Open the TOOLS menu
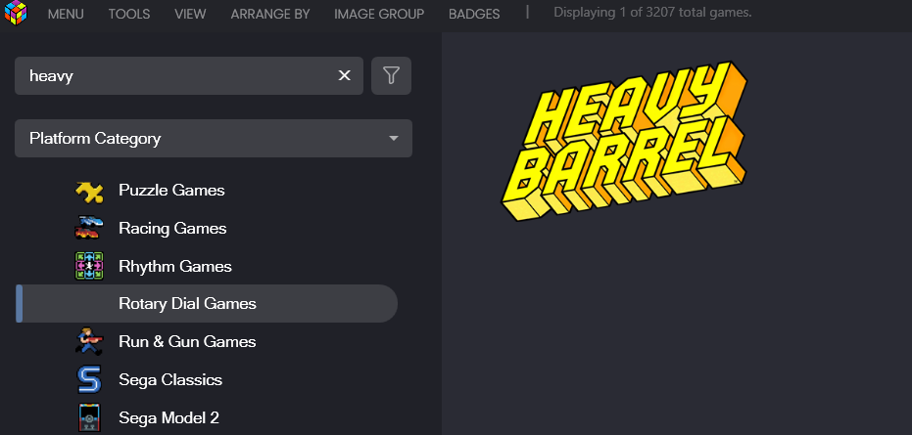912x435 pixels. (129, 14)
